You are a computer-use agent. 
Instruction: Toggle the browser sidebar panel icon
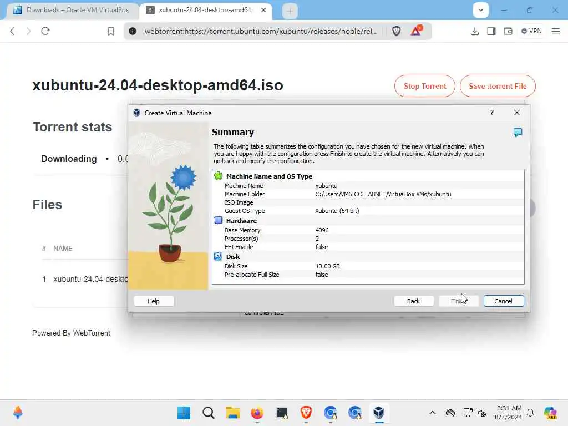(491, 31)
